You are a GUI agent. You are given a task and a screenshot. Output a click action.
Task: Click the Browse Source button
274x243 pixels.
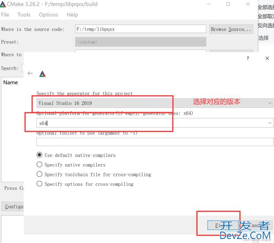coord(231,29)
